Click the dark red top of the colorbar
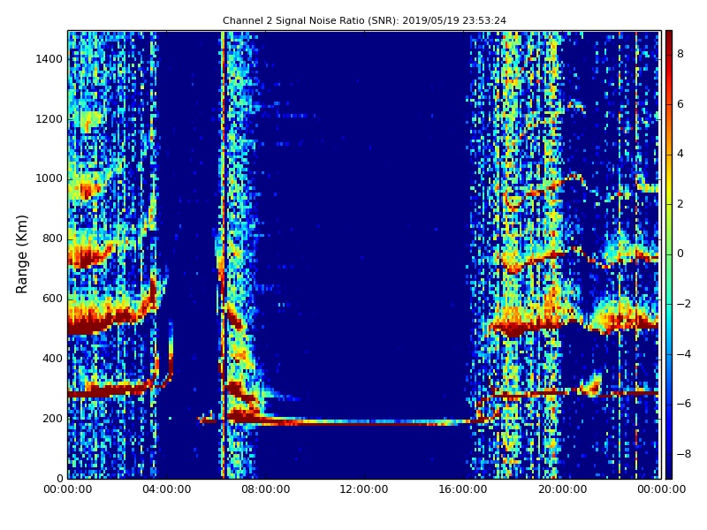Screen dimensions: 707x530 (669, 38)
